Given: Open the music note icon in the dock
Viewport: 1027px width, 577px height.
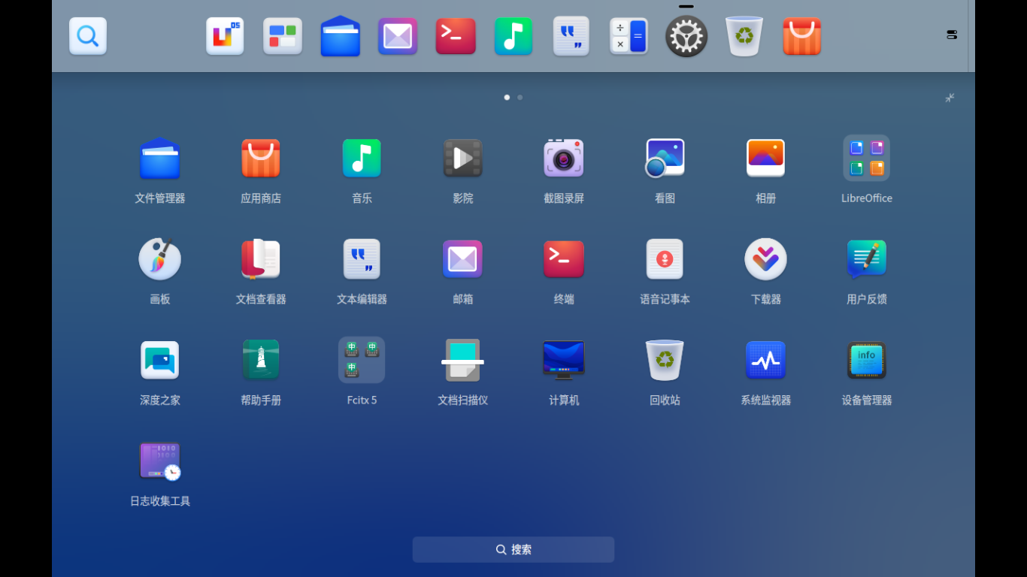Looking at the screenshot, I should (x=513, y=36).
